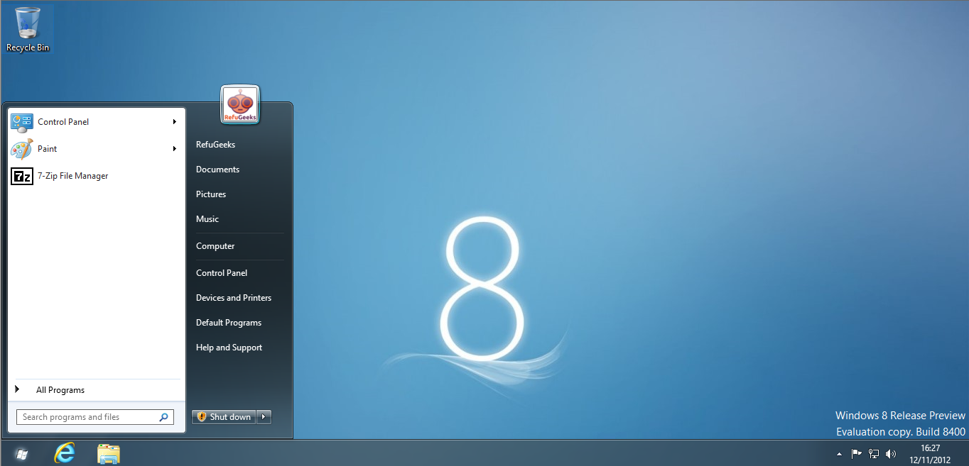Show hidden system tray icons
Image resolution: width=969 pixels, height=466 pixels.
point(839,454)
